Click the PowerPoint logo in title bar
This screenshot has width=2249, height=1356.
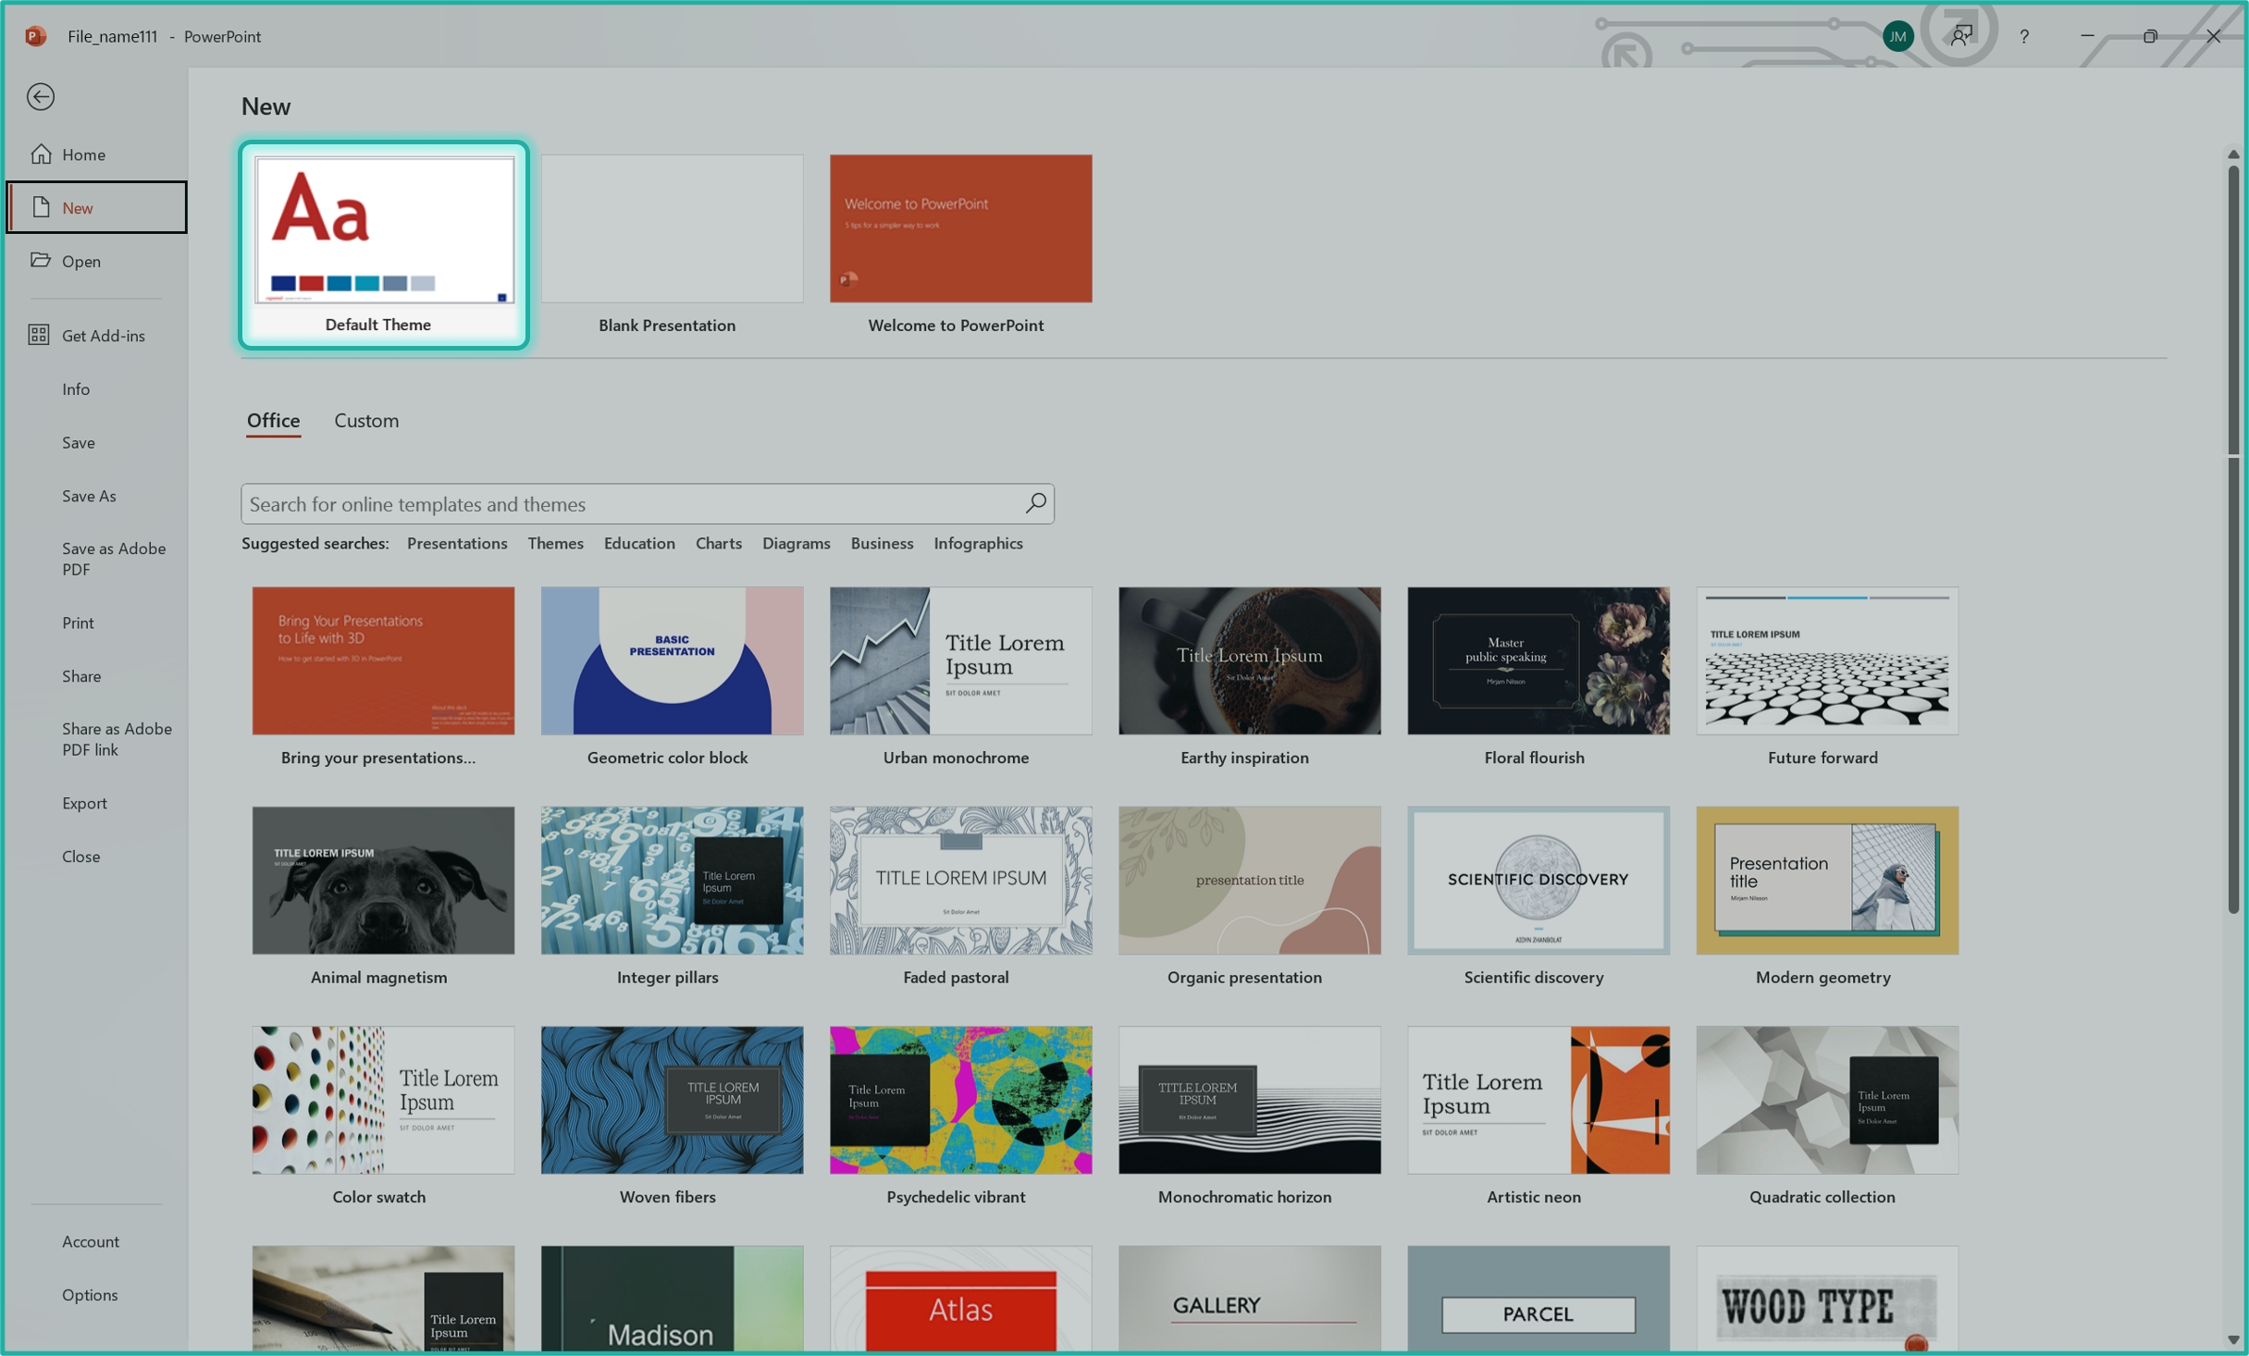(x=35, y=36)
